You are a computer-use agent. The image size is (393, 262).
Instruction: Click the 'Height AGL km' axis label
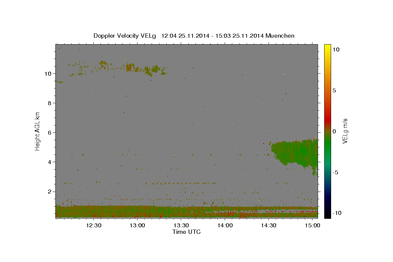click(38, 131)
